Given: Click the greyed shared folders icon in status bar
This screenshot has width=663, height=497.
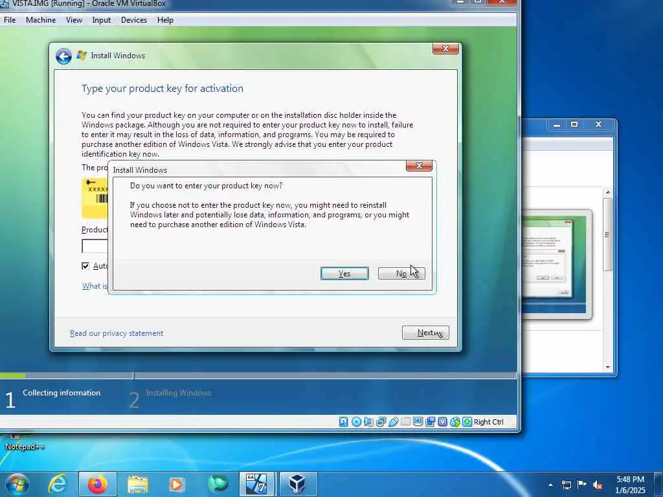Looking at the screenshot, I should point(405,422).
